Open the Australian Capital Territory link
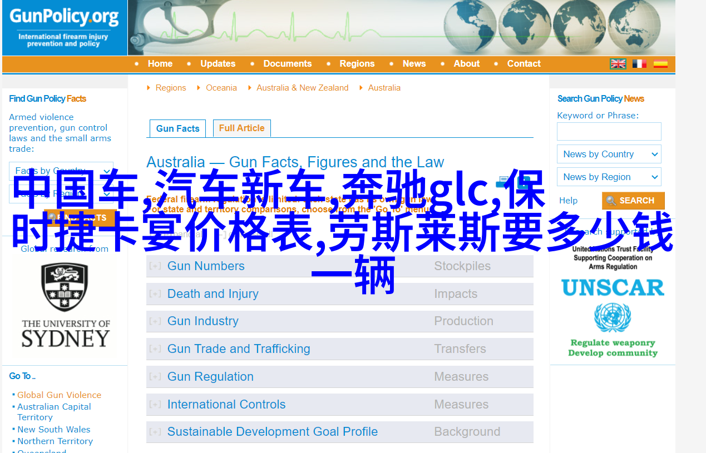 click(x=54, y=412)
